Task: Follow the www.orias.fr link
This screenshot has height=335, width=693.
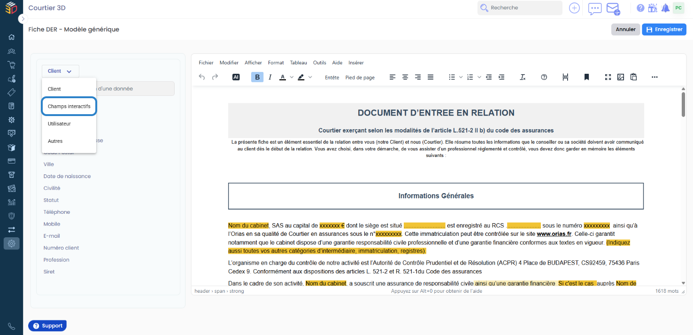Action: [x=554, y=234]
